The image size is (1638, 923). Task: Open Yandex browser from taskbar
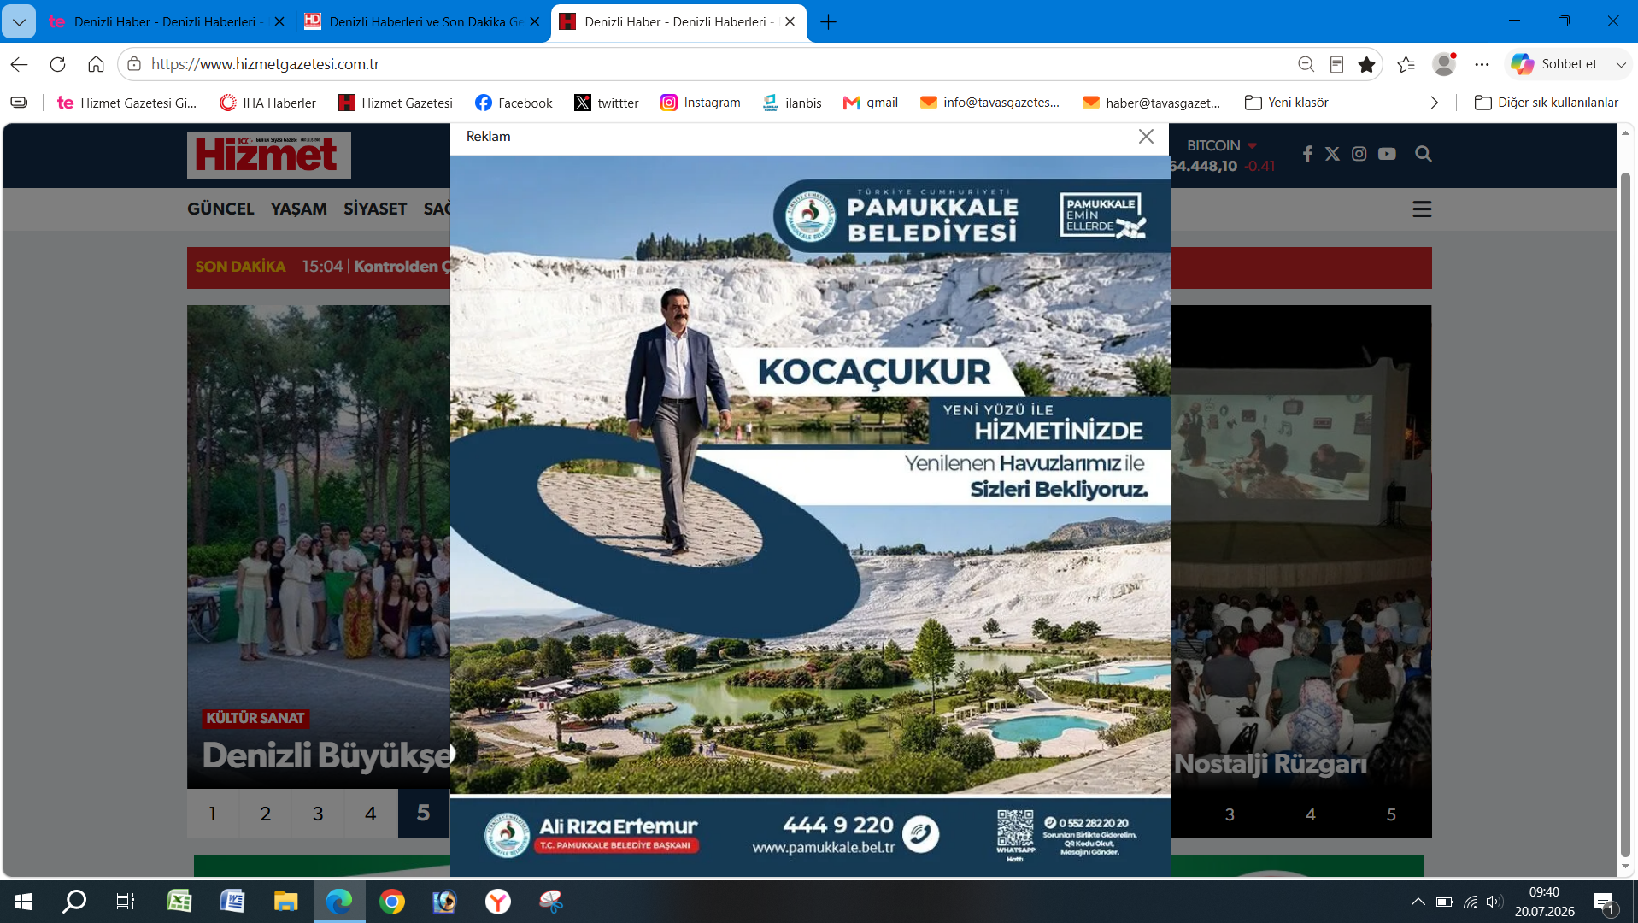coord(498,902)
